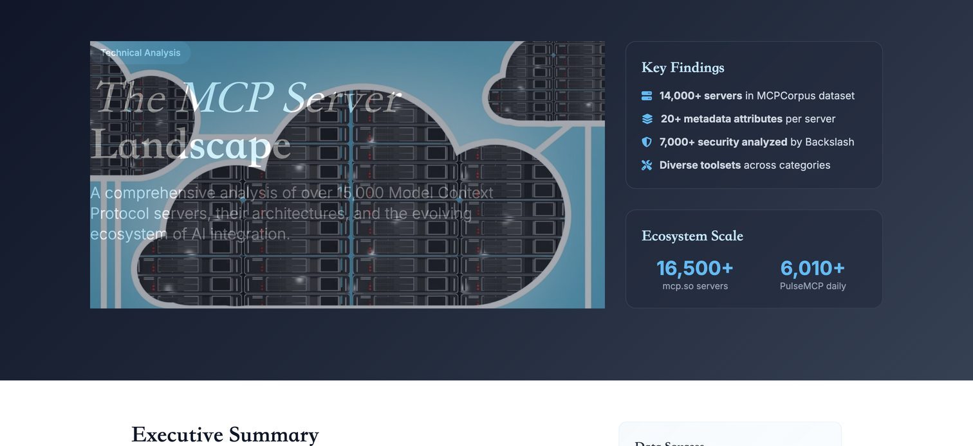Click '14,000+ servers in MCPCorpus dataset' text
This screenshot has width=973, height=446.
click(x=757, y=96)
